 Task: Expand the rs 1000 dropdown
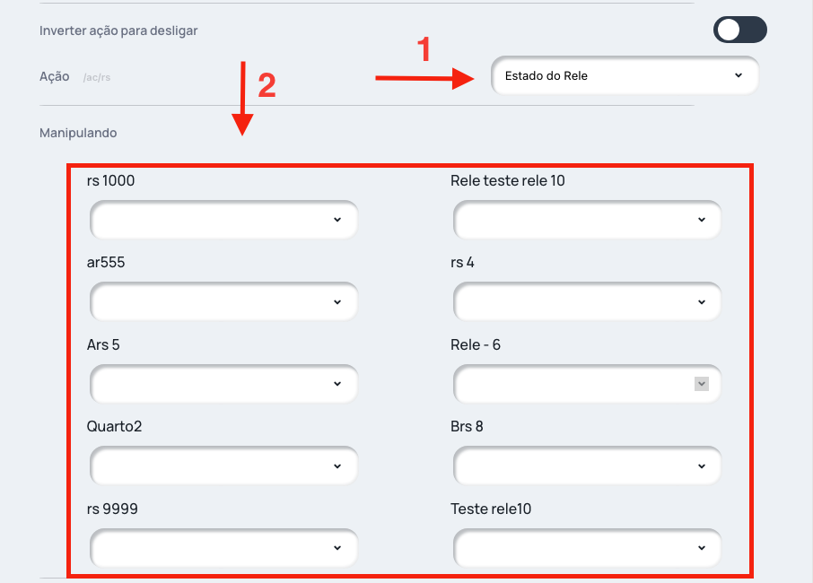click(223, 220)
